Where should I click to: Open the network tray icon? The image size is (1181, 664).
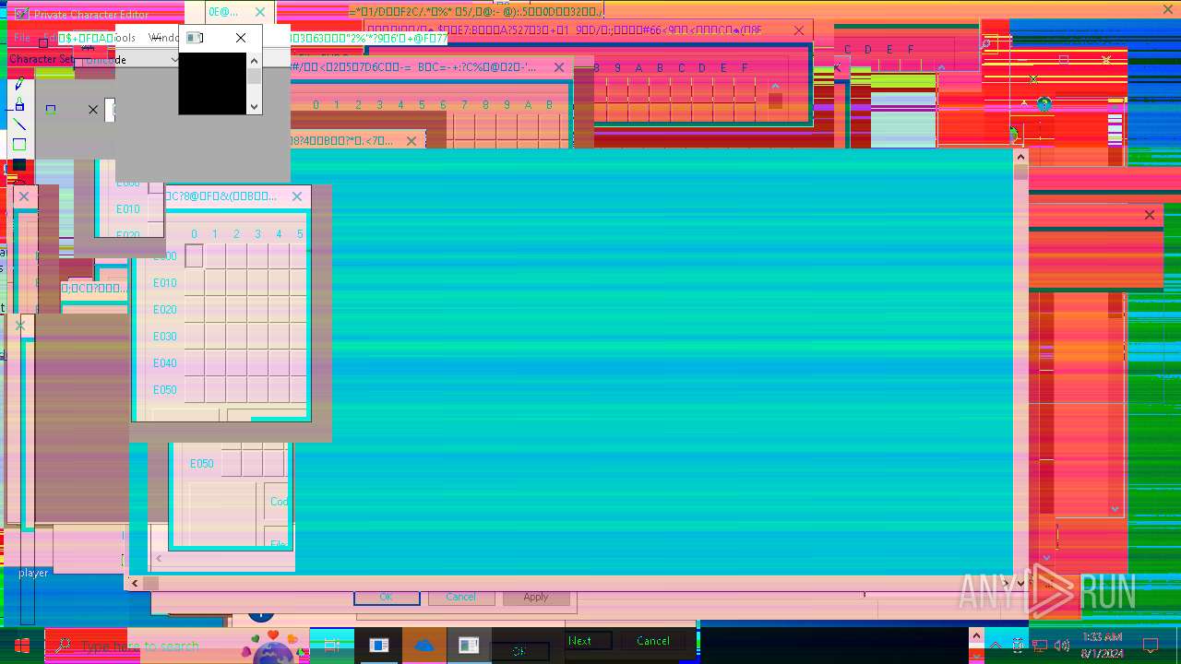point(1040,646)
